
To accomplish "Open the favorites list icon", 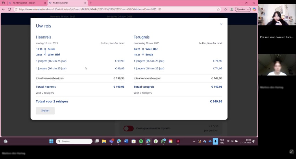I will (x=225, y=9).
